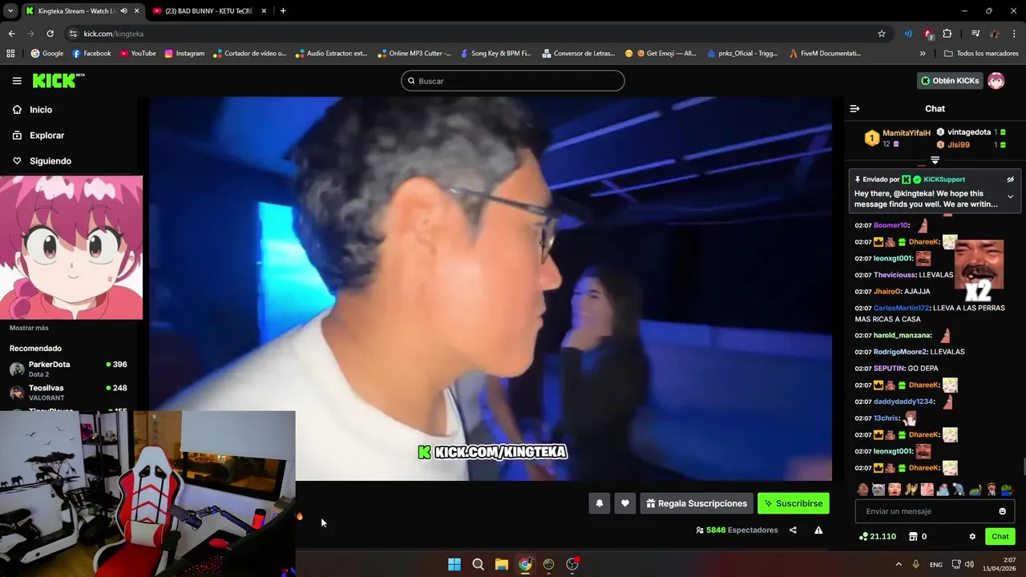
Task: Click username CarlosMartin172 in chat
Action: [901, 308]
